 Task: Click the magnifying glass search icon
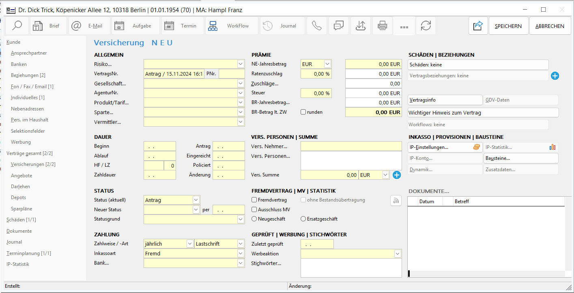[17, 26]
